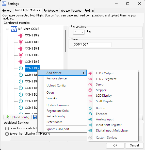Click the save floppy disk toolbar icon
The height and width of the screenshot is (150, 145).
(x=35, y=117)
